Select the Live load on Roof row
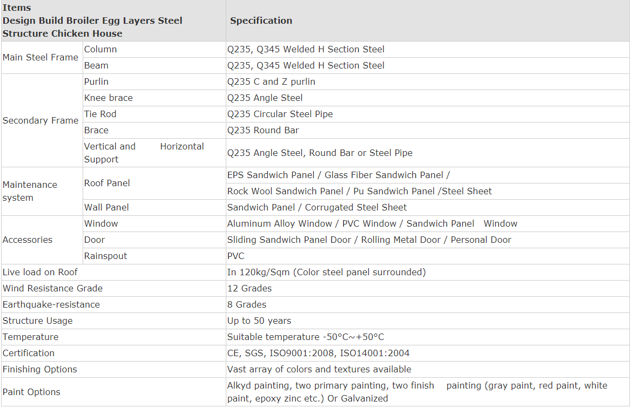This screenshot has width=632, height=408. 40,272
